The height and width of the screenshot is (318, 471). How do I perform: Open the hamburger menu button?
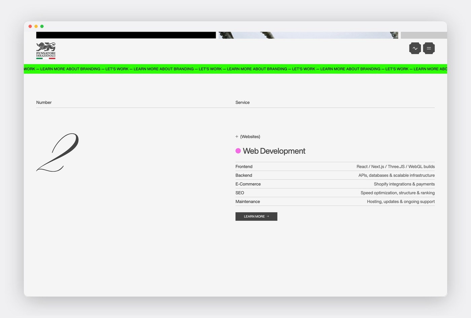coord(429,48)
